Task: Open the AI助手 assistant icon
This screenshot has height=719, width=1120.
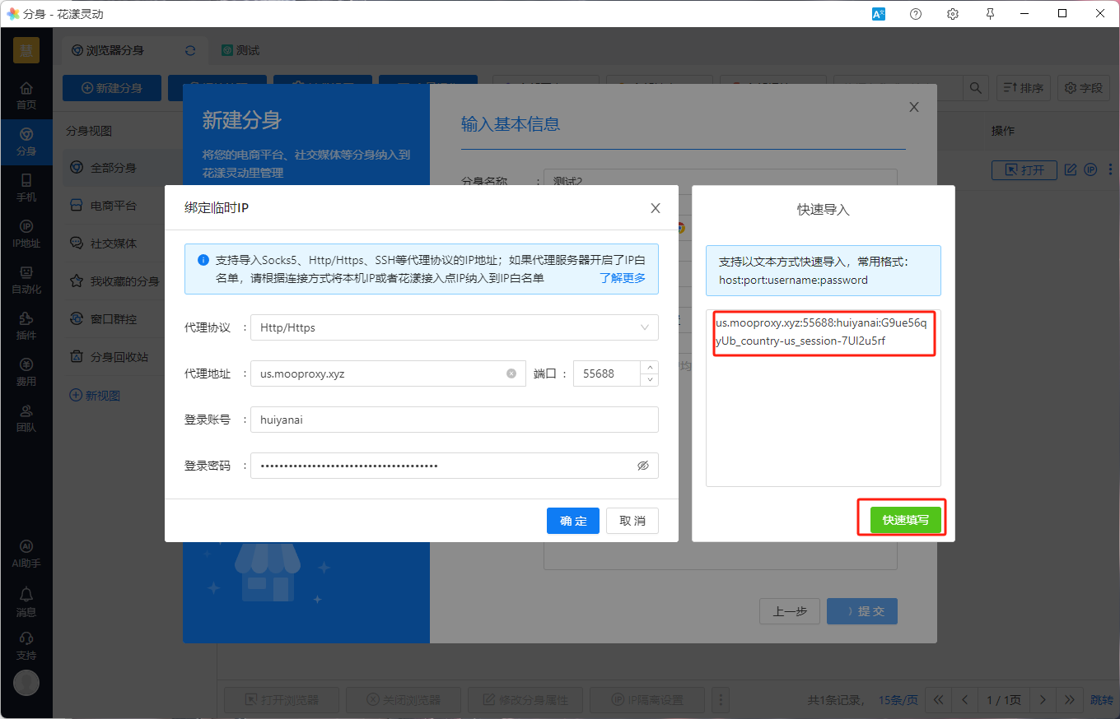Action: [26, 554]
